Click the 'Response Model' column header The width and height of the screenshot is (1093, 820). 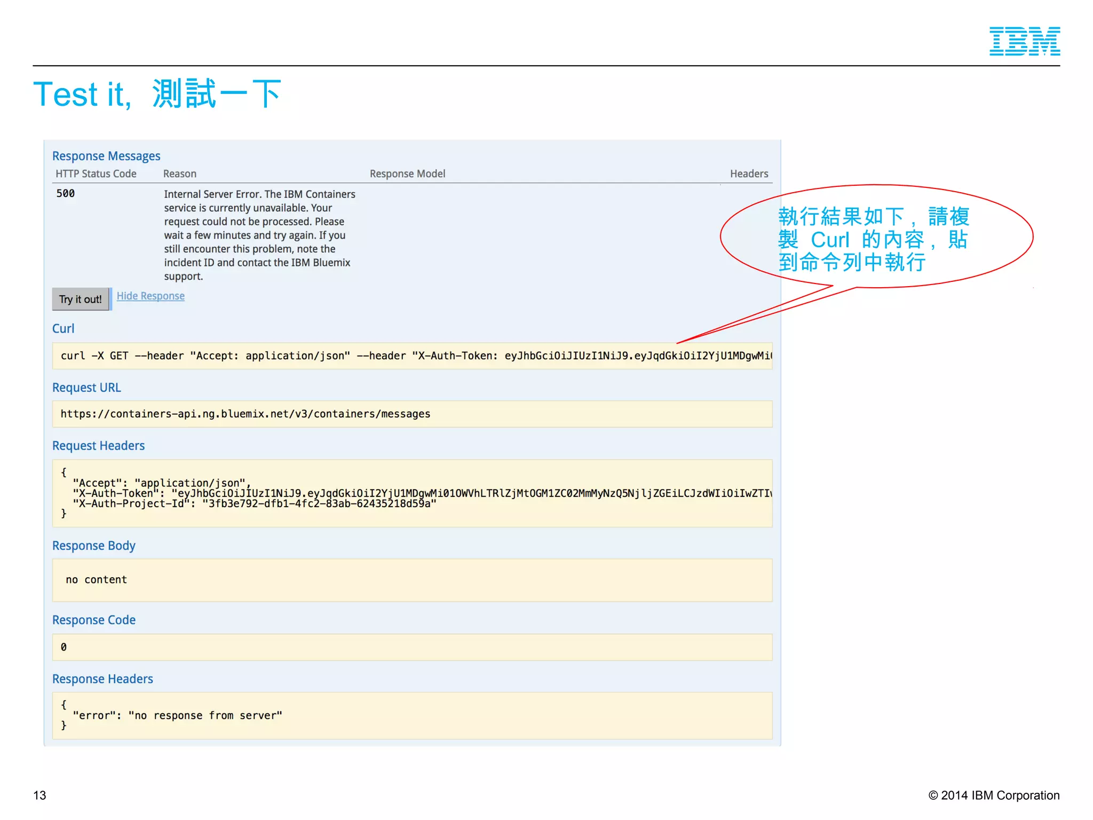point(407,174)
